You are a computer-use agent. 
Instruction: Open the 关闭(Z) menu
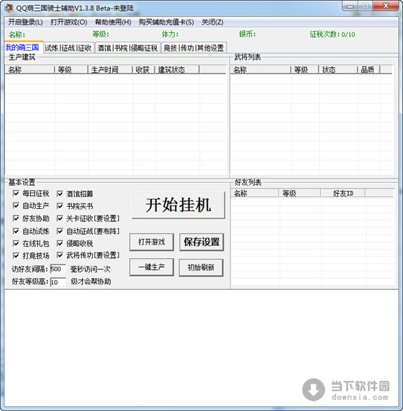212,23
